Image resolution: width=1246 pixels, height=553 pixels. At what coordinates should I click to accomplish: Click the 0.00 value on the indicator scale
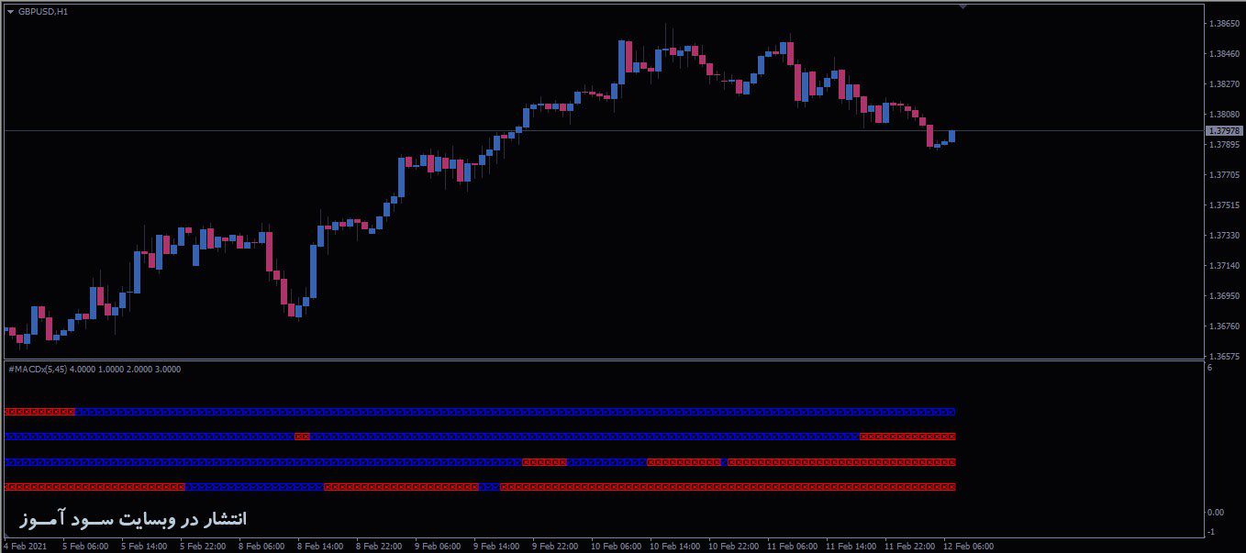(x=1215, y=511)
